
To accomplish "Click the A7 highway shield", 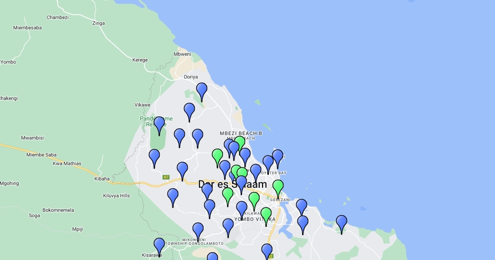I will 166,177.
